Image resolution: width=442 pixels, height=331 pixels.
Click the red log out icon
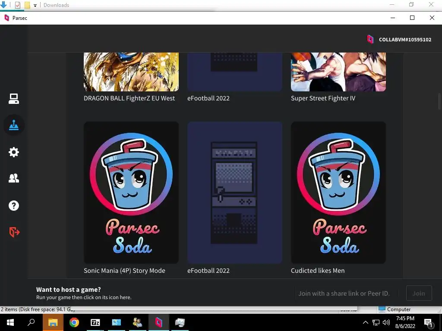[14, 232]
